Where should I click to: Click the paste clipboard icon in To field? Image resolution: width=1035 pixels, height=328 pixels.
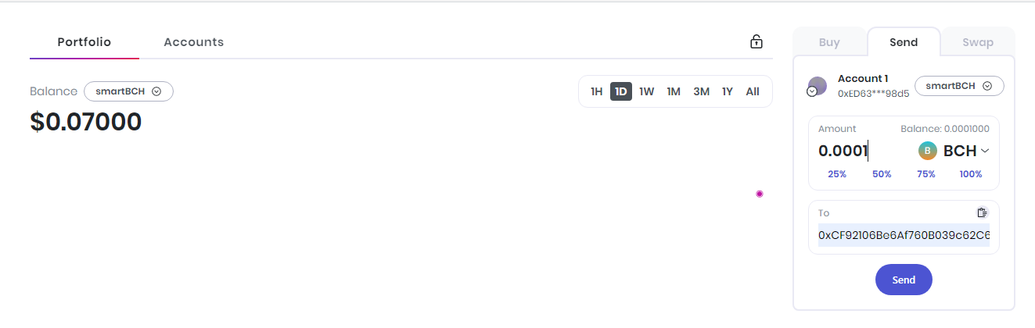coord(982,212)
